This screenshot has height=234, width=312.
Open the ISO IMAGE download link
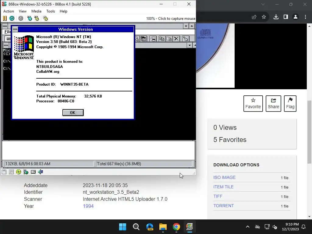225,177
